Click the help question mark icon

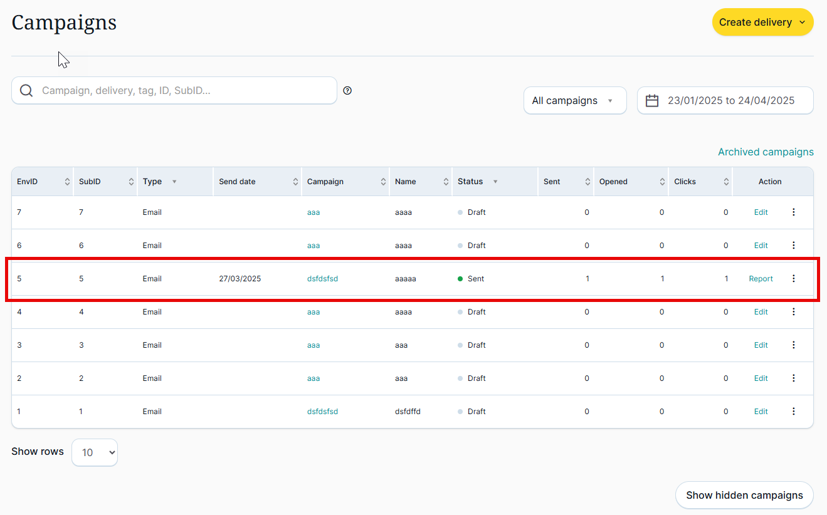tap(347, 90)
